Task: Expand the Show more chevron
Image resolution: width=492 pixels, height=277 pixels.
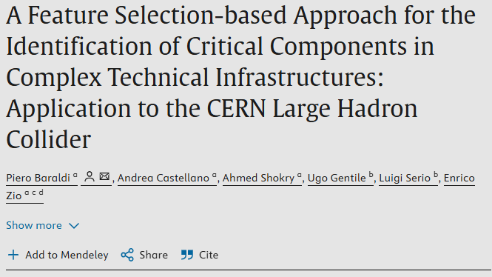Action: 74,225
